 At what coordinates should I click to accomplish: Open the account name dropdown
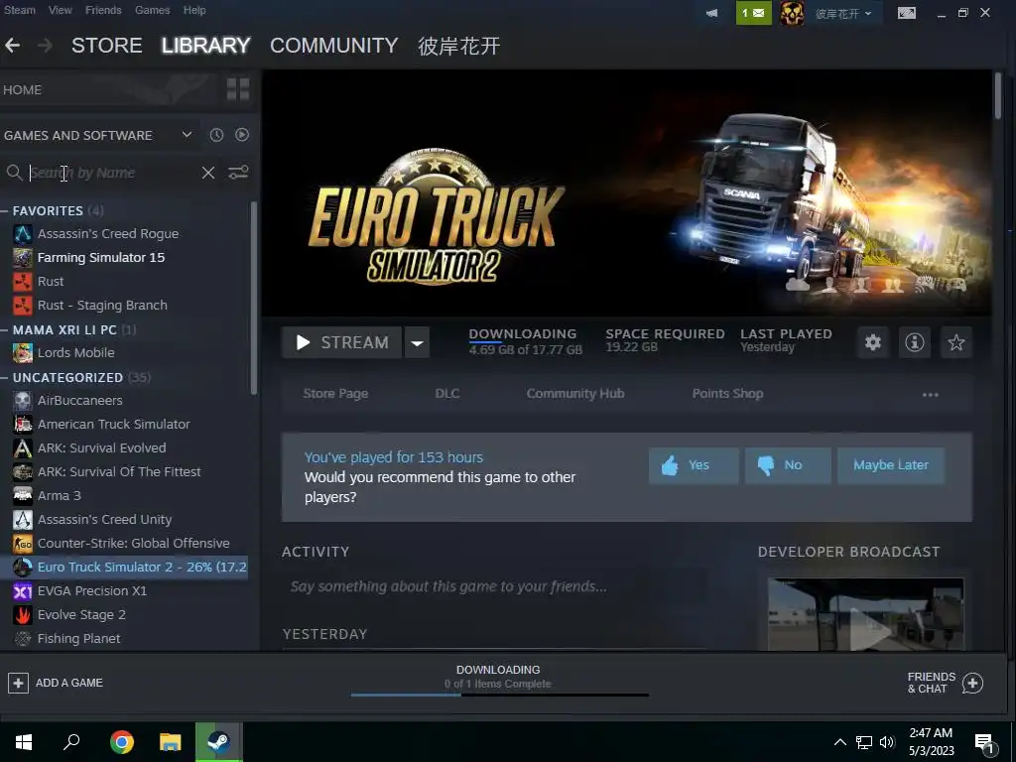point(843,13)
